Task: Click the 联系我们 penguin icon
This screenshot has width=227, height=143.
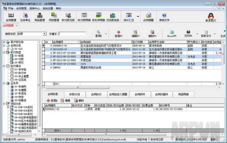Action: 211,17
